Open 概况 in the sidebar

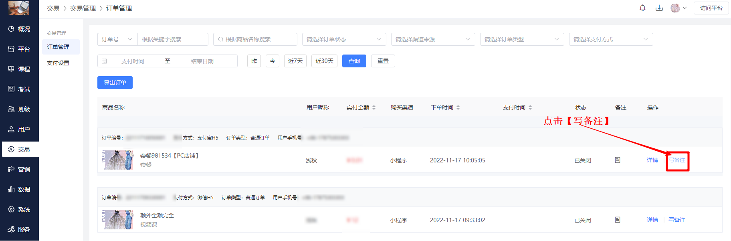tap(19, 29)
